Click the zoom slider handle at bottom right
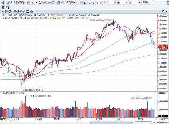Viewport: 169px width, 124px height. click(x=140, y=122)
